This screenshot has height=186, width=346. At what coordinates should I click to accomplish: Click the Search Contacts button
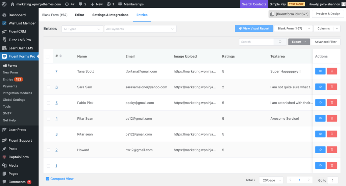254,4
